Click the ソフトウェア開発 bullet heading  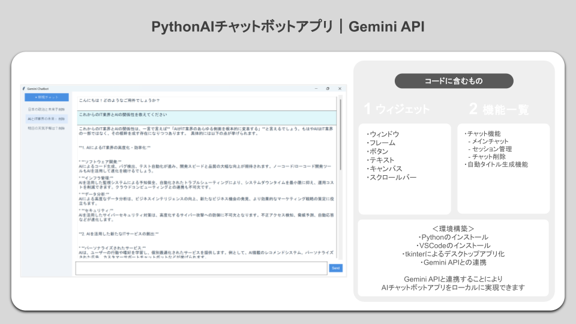(100, 161)
